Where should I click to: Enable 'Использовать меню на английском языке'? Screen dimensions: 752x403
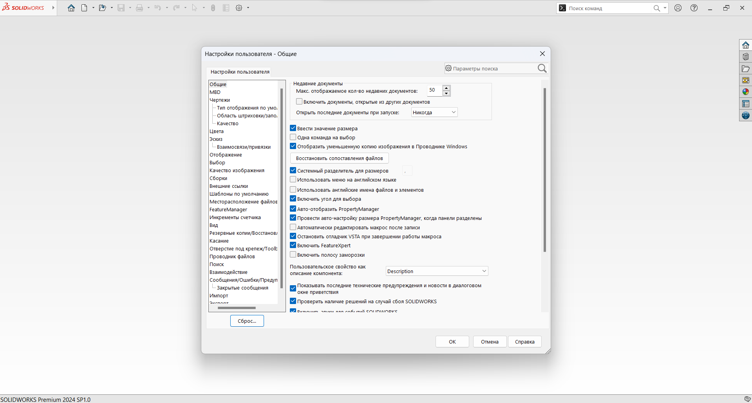point(293,179)
